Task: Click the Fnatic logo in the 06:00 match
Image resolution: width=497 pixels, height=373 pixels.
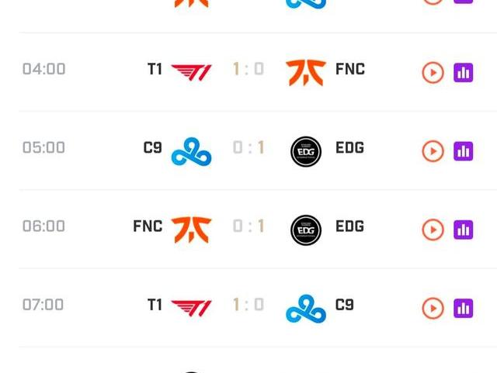Action: click(190, 230)
